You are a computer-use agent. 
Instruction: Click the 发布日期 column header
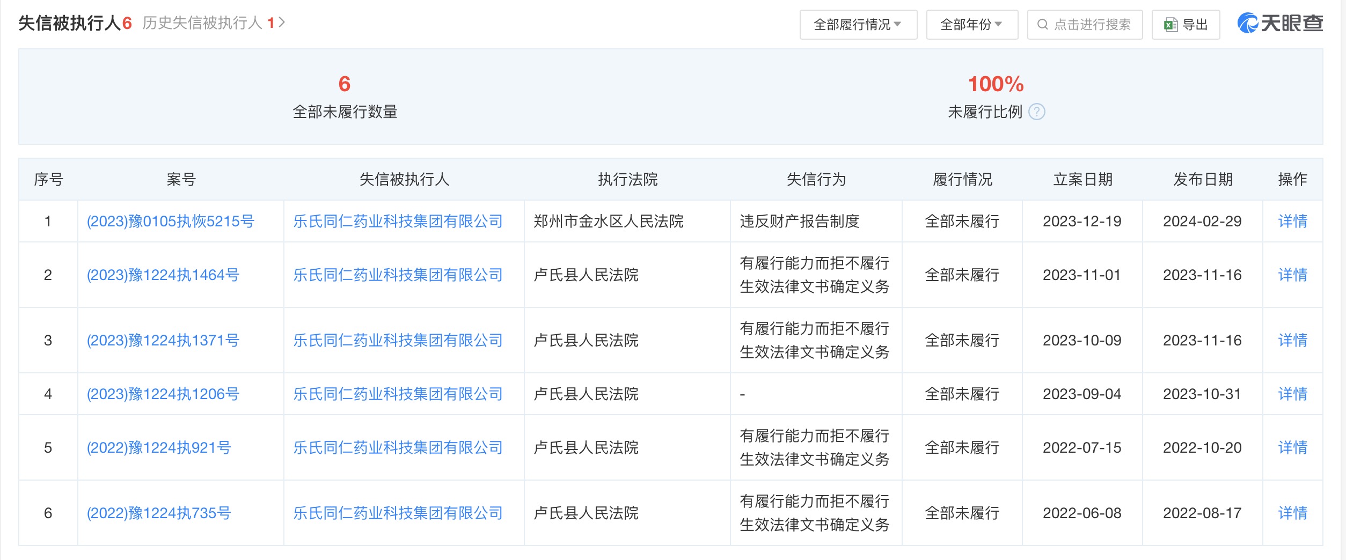pos(1203,179)
